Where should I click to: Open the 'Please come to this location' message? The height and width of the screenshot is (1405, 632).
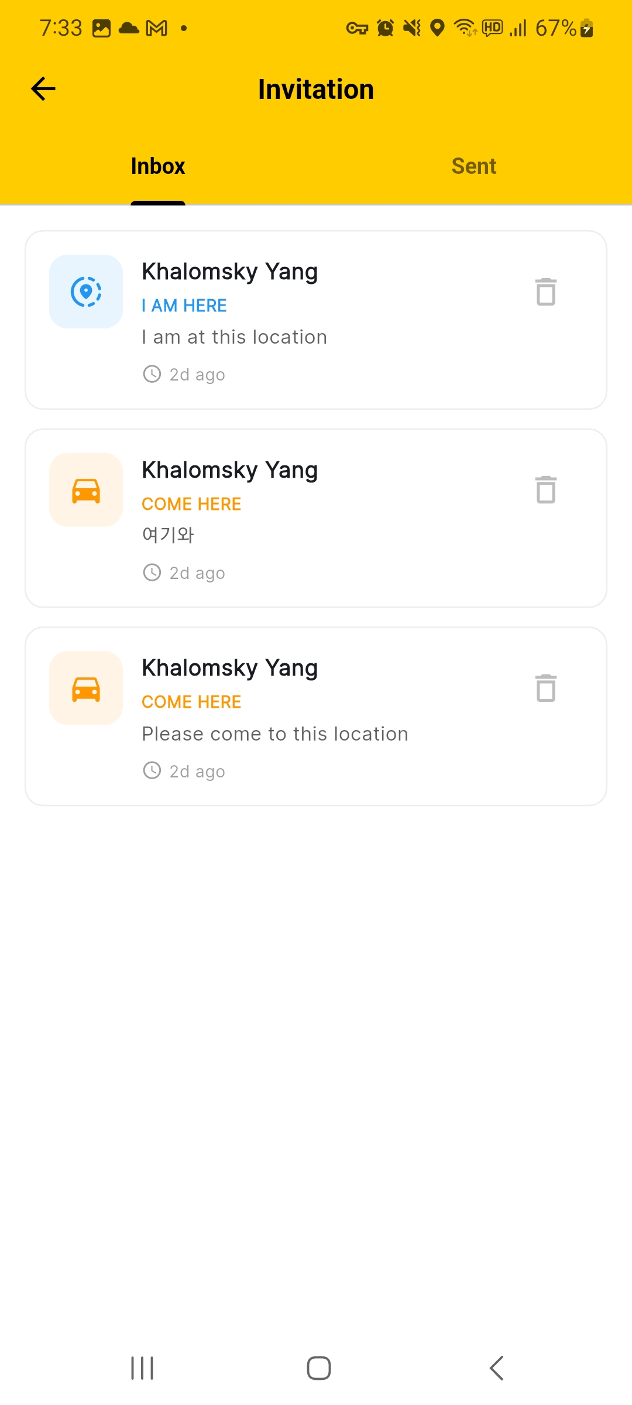(275, 734)
